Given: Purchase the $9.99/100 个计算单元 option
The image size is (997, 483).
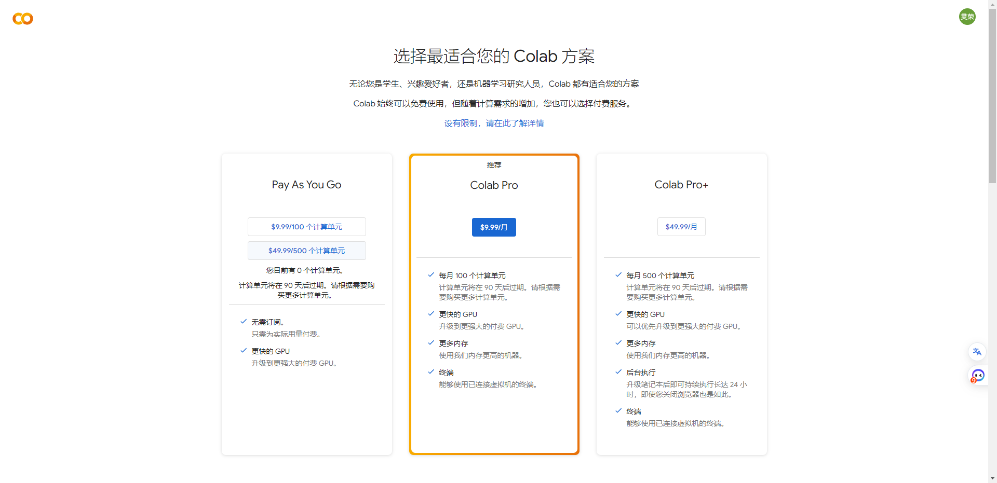Looking at the screenshot, I should pyautogui.click(x=306, y=226).
